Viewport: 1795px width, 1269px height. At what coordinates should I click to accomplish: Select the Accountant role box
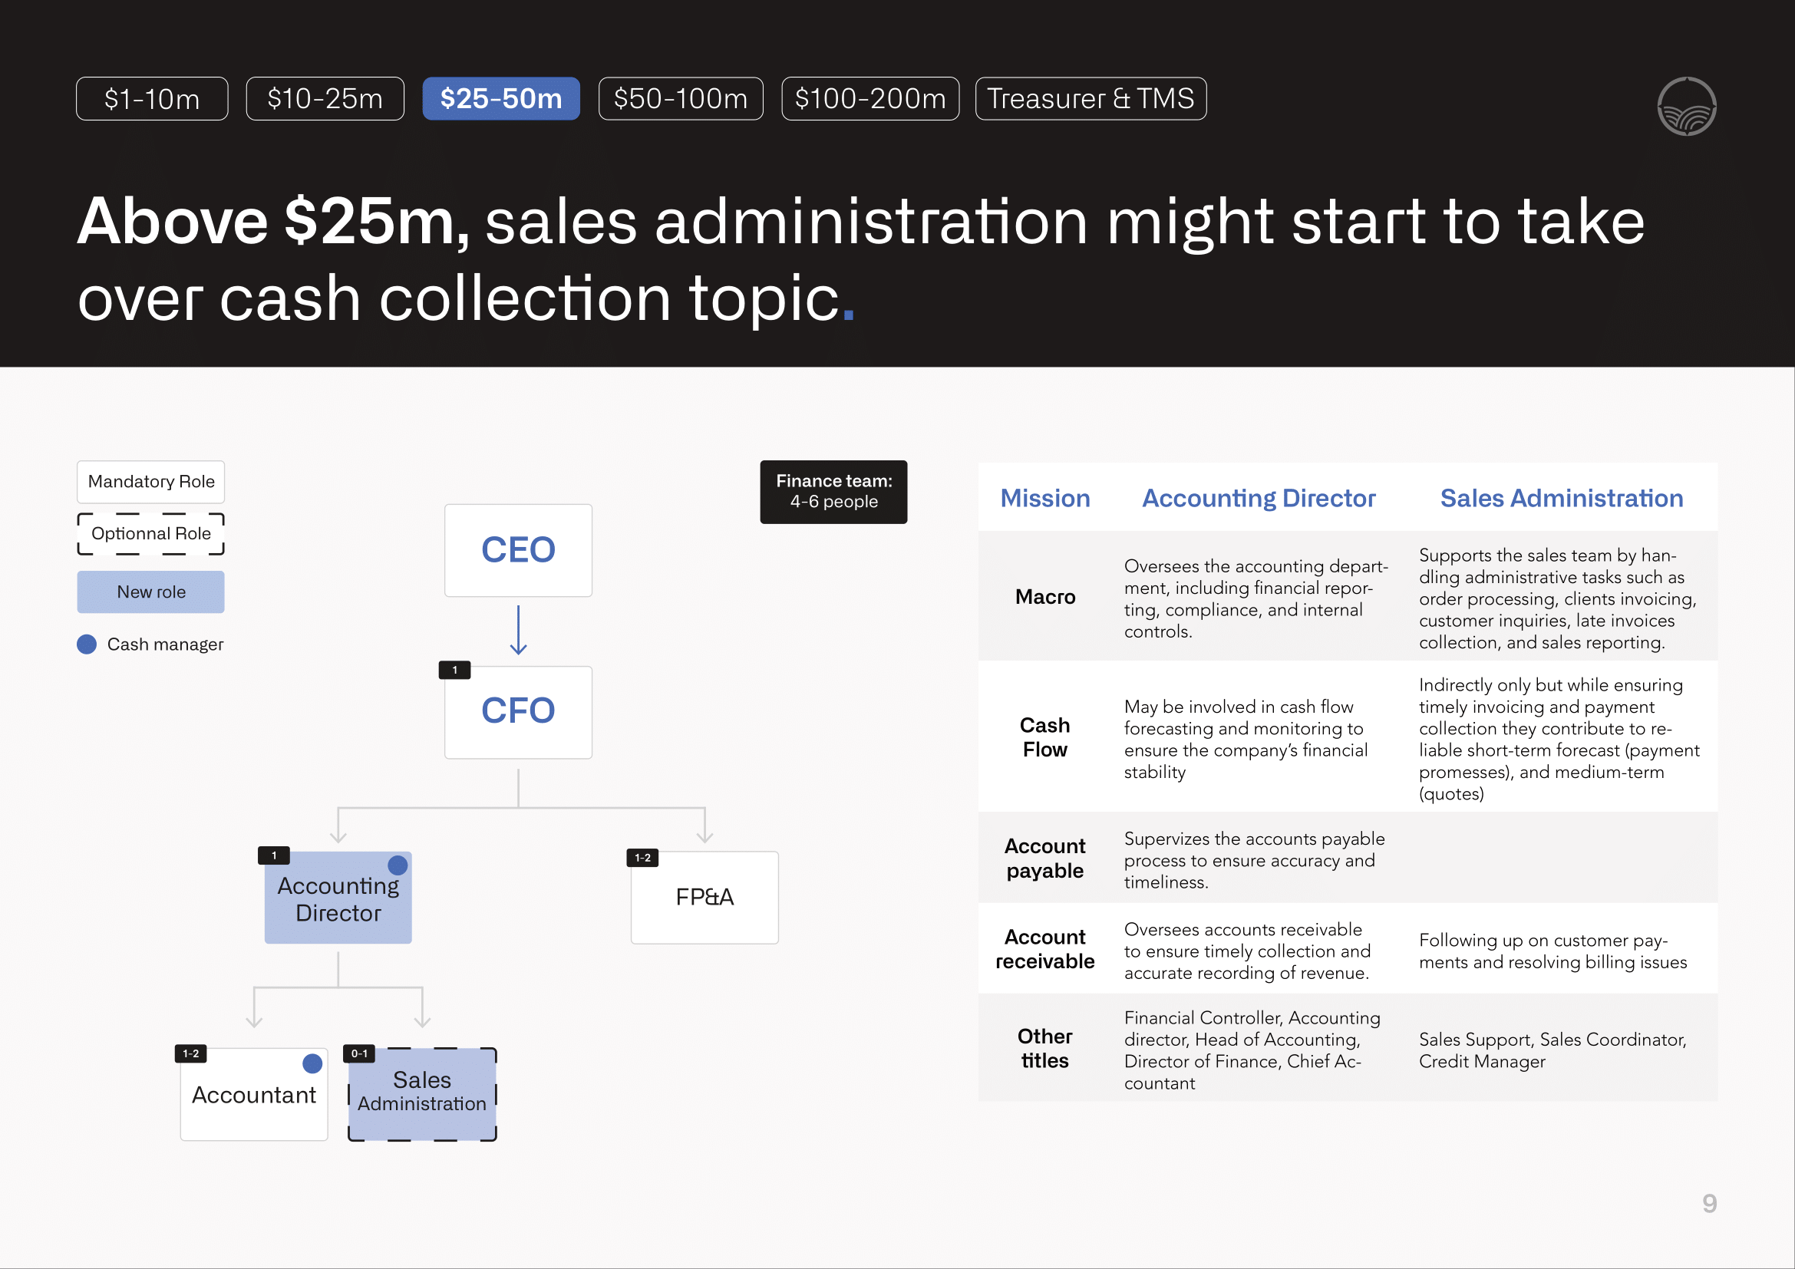click(x=253, y=1094)
